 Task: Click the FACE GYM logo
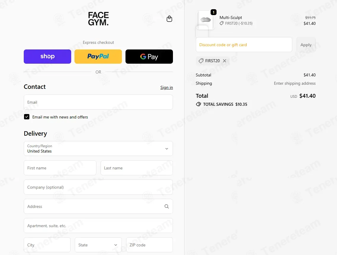tap(98, 19)
